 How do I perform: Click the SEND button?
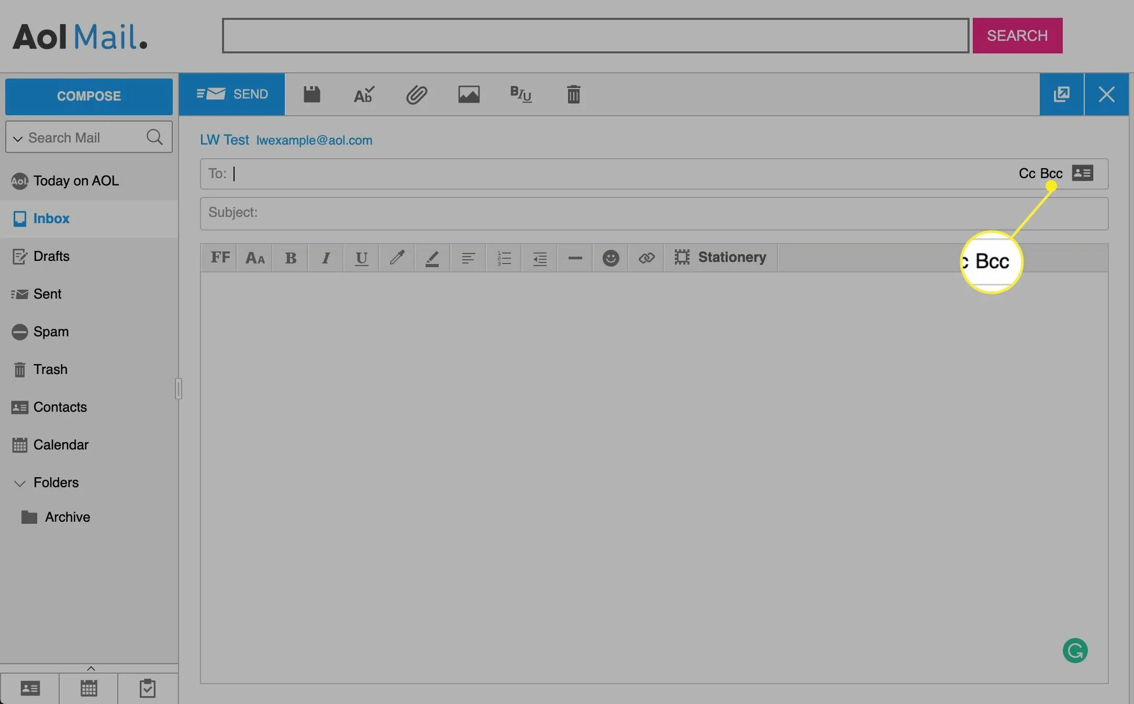[x=232, y=94]
